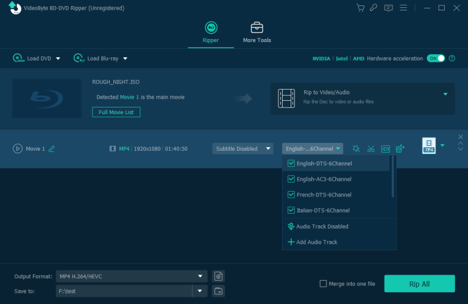Open the Subtitle Disabled dropdown

(243, 148)
